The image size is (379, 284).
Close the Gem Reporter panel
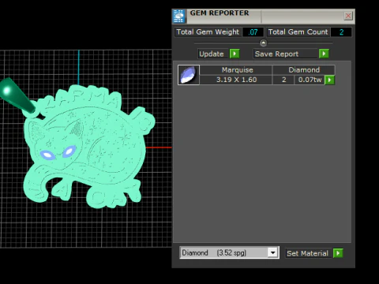click(348, 16)
